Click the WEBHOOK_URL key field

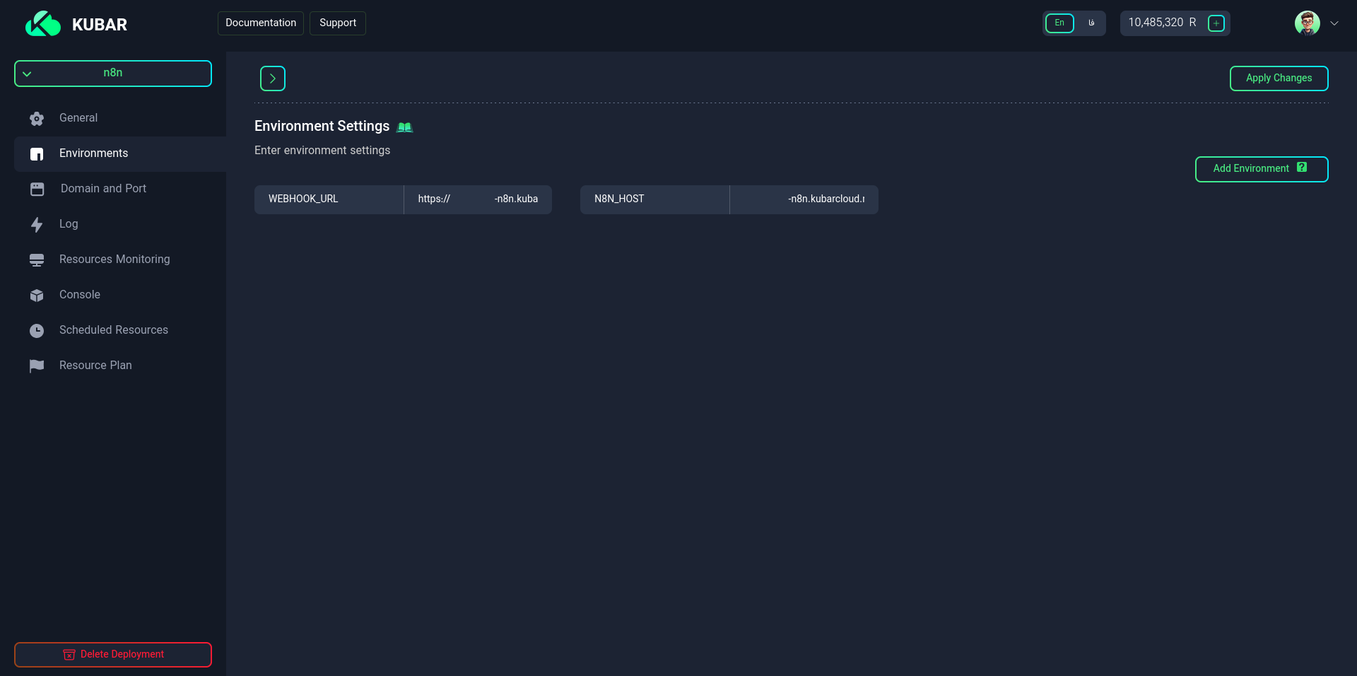[x=329, y=199]
